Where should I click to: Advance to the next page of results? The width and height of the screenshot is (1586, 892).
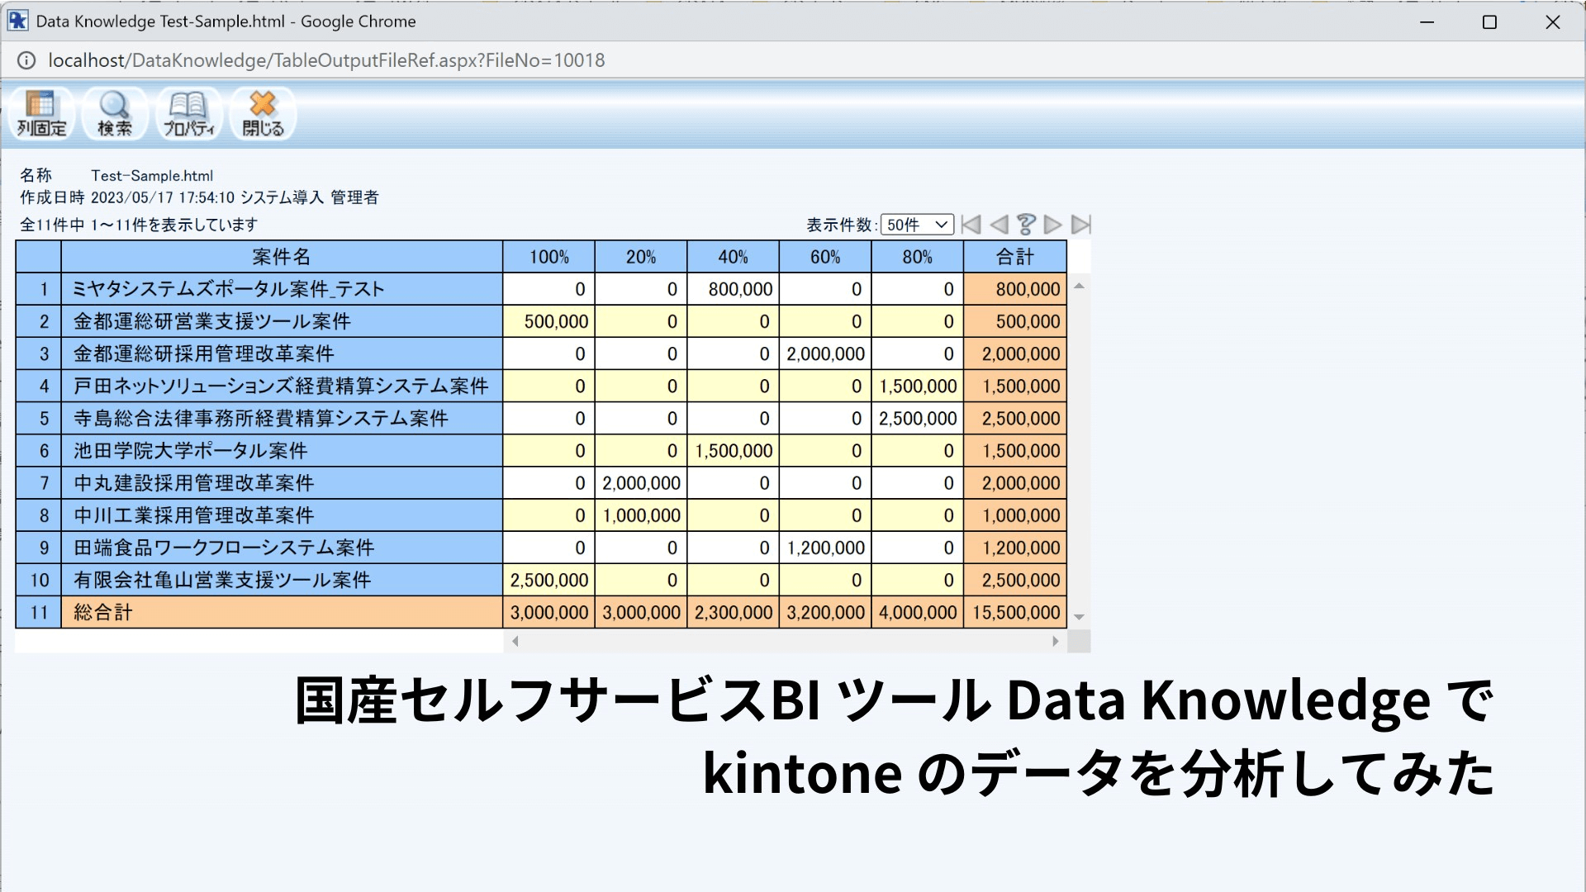click(x=1053, y=224)
